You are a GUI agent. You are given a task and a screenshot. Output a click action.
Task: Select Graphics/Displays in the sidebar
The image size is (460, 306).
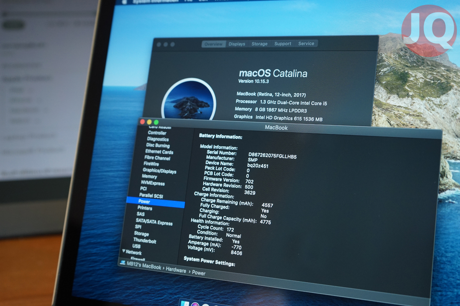[x=159, y=171]
